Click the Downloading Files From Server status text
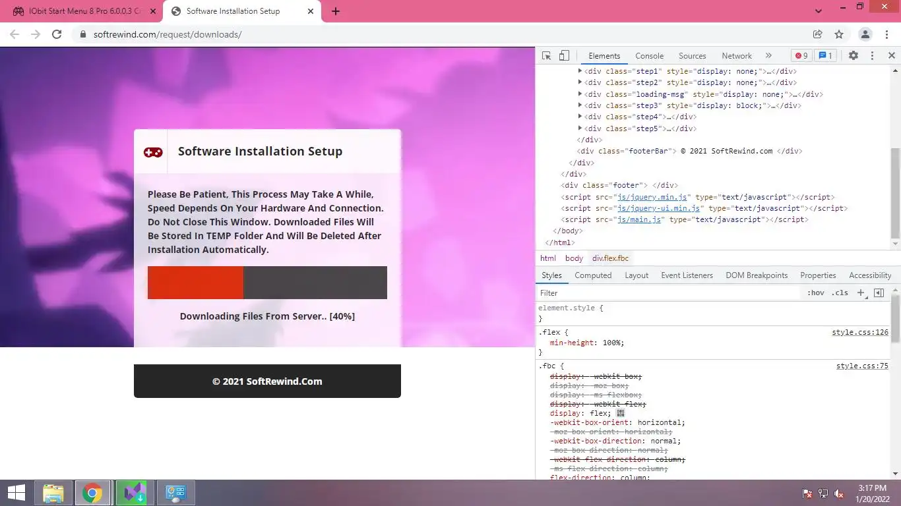The height and width of the screenshot is (506, 901). coord(267,316)
